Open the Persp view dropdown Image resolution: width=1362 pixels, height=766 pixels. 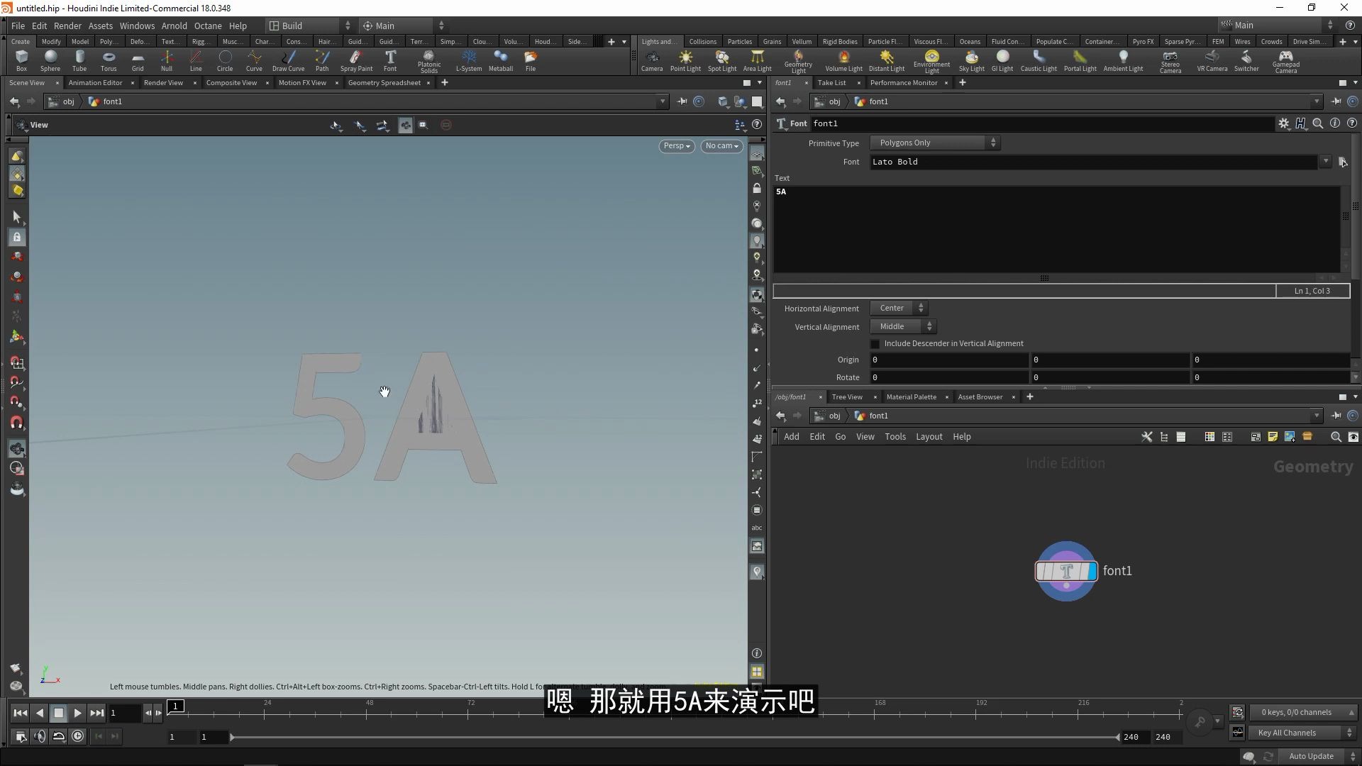tap(675, 145)
